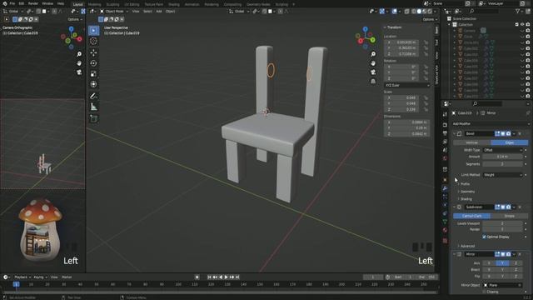Switch to the Modeling workspace tab
533x300 pixels.
pos(94,4)
